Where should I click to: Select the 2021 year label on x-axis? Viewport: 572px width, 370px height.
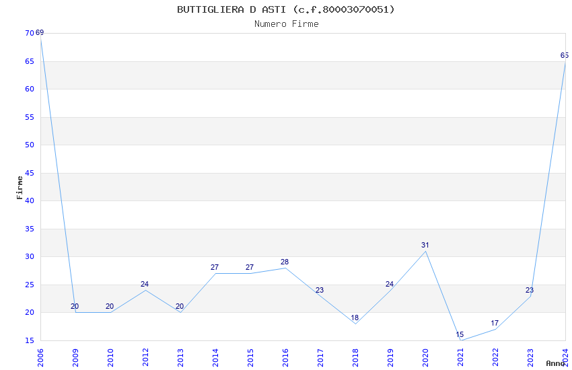[460, 357]
